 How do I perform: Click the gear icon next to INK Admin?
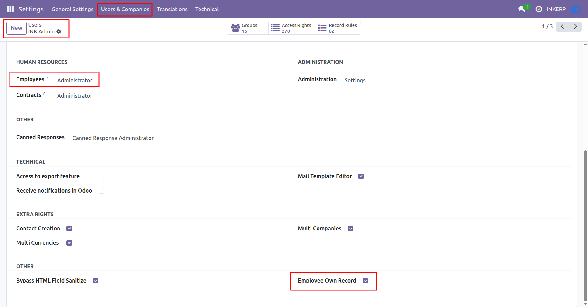click(59, 31)
